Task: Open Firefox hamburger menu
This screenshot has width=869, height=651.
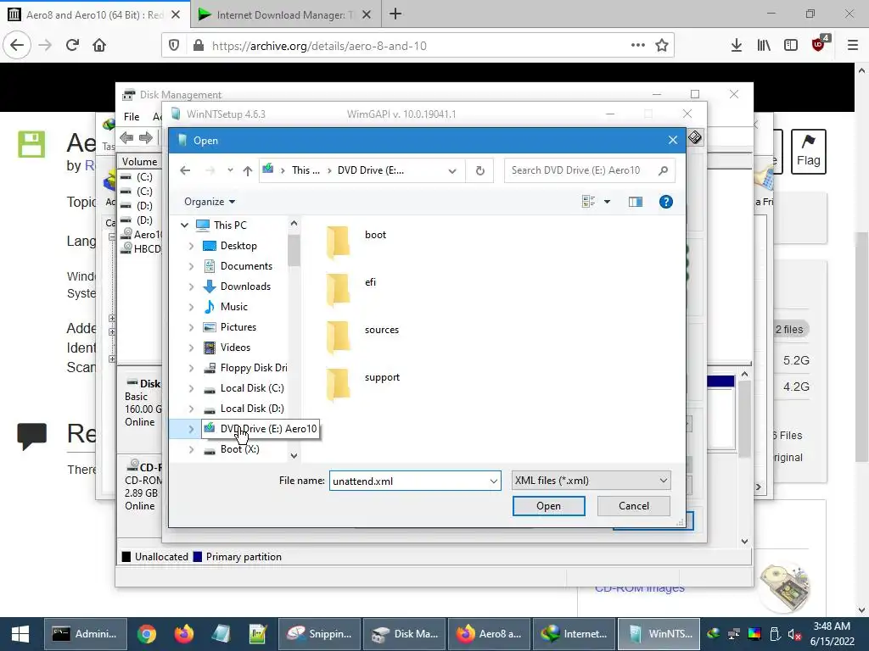Action: click(852, 46)
